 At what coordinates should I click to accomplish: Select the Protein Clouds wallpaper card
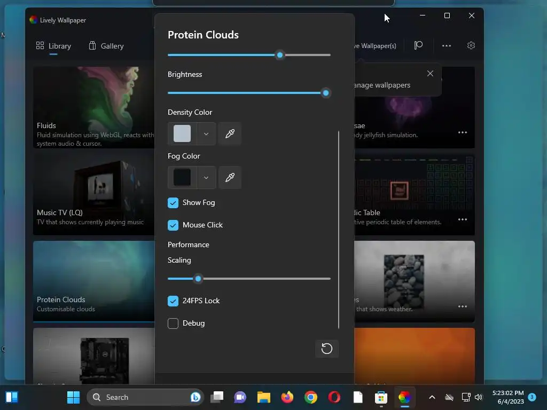coord(93,281)
